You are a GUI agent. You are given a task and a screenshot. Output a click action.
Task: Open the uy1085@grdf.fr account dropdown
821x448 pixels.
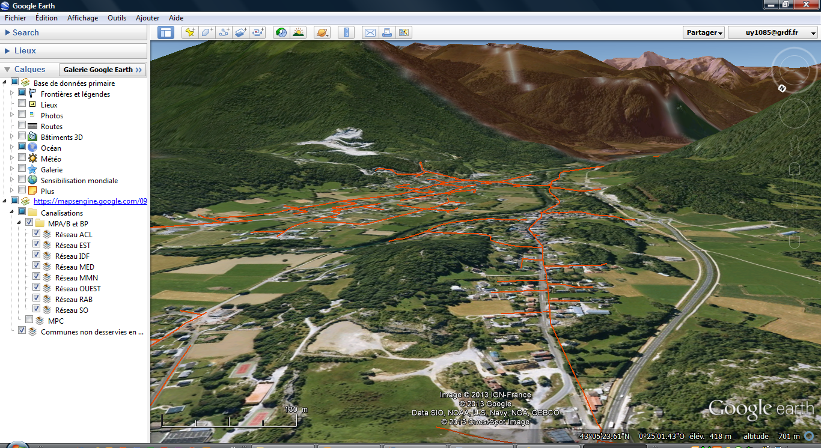pyautogui.click(x=773, y=32)
